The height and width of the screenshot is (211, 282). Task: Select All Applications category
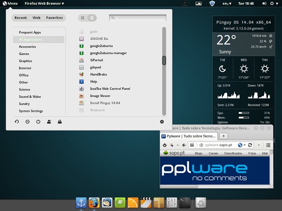point(39,39)
